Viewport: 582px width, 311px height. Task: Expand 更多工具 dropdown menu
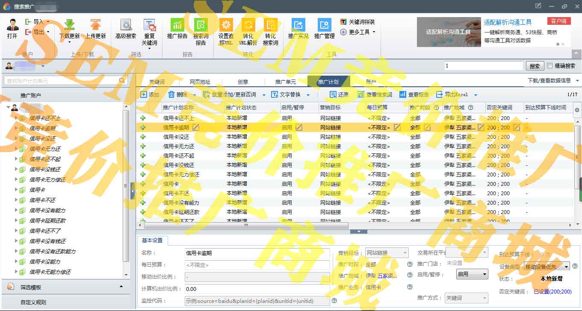[x=358, y=32]
